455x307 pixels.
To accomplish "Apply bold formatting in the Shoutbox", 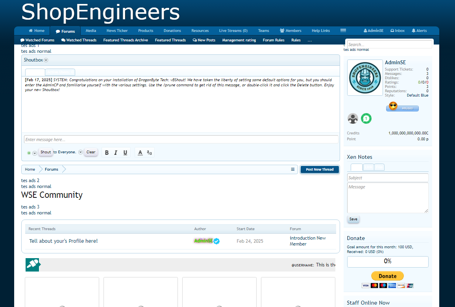I will click(x=107, y=153).
